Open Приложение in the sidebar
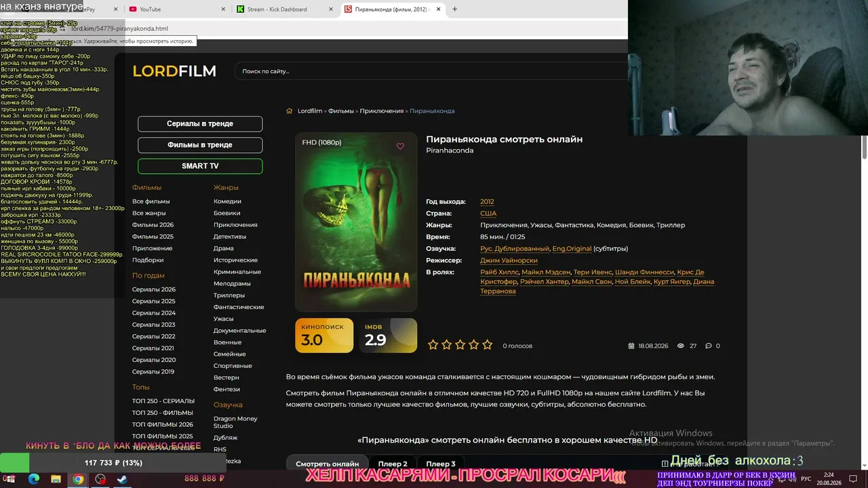Image resolution: width=868 pixels, height=488 pixels. (x=153, y=249)
